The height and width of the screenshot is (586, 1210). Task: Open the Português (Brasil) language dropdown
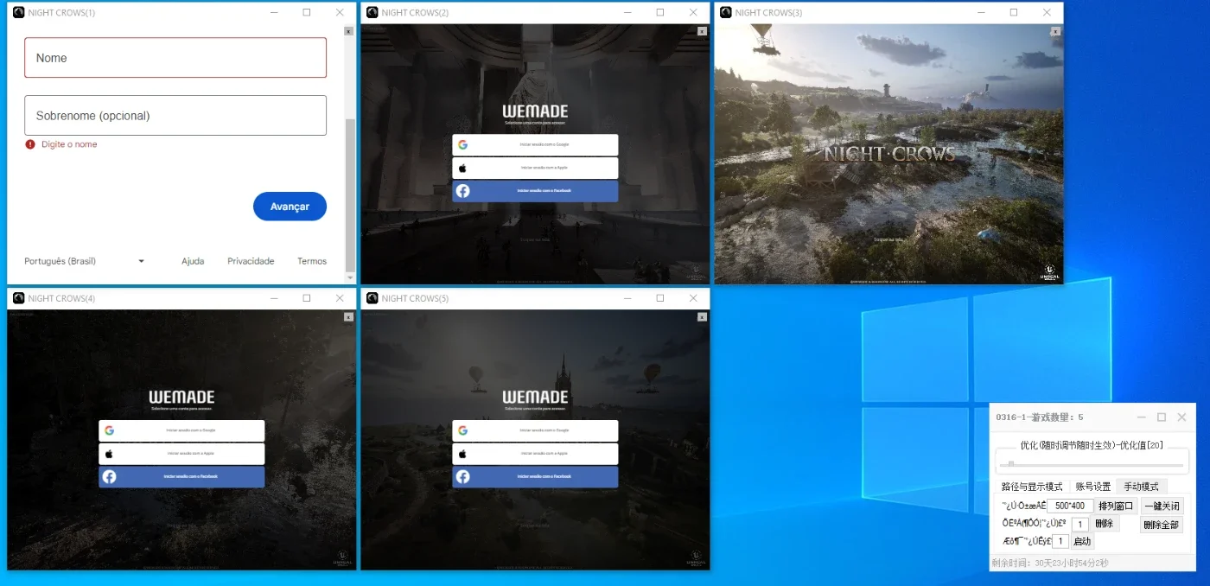pos(85,261)
